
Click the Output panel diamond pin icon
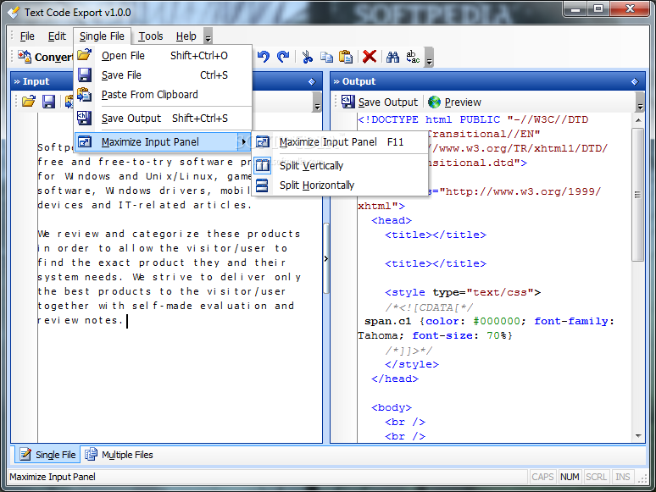(635, 81)
